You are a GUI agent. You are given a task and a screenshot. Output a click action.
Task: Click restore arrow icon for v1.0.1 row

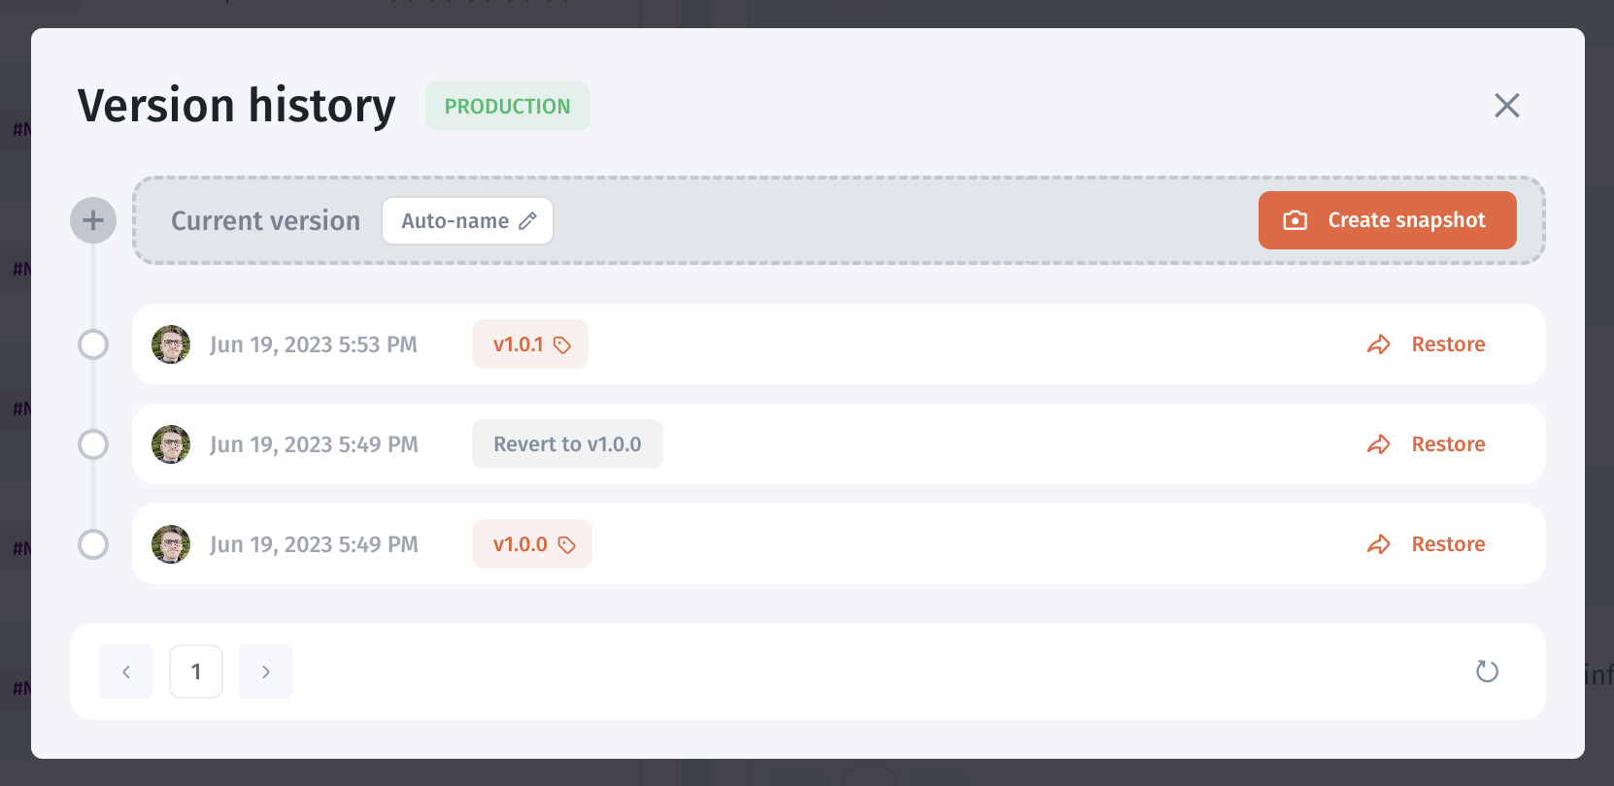pos(1379,344)
